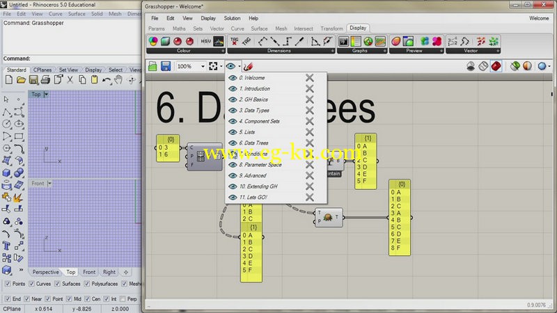The width and height of the screenshot is (557, 313).
Task: Click the sketch pen icon in canvas toolbar
Action: pyautogui.click(x=249, y=66)
